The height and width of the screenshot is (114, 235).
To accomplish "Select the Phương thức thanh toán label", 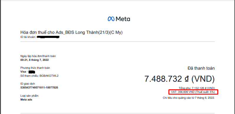I will click(x=35, y=68).
